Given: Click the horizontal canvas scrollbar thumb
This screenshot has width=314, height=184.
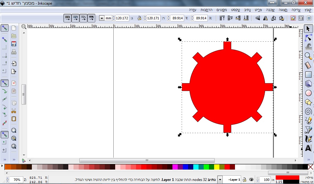Looking at the screenshot, I should pyautogui.click(x=147, y=160).
